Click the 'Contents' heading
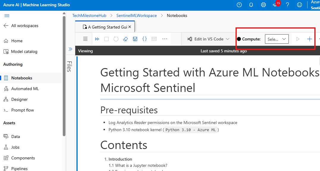Image resolution: width=320 pixels, height=171 pixels. click(x=124, y=145)
